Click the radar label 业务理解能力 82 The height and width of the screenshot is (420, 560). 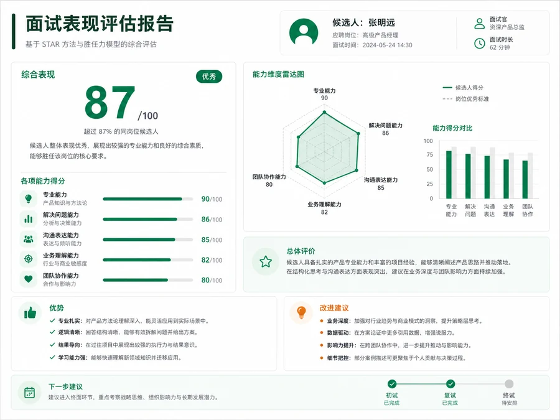pyautogui.click(x=324, y=208)
